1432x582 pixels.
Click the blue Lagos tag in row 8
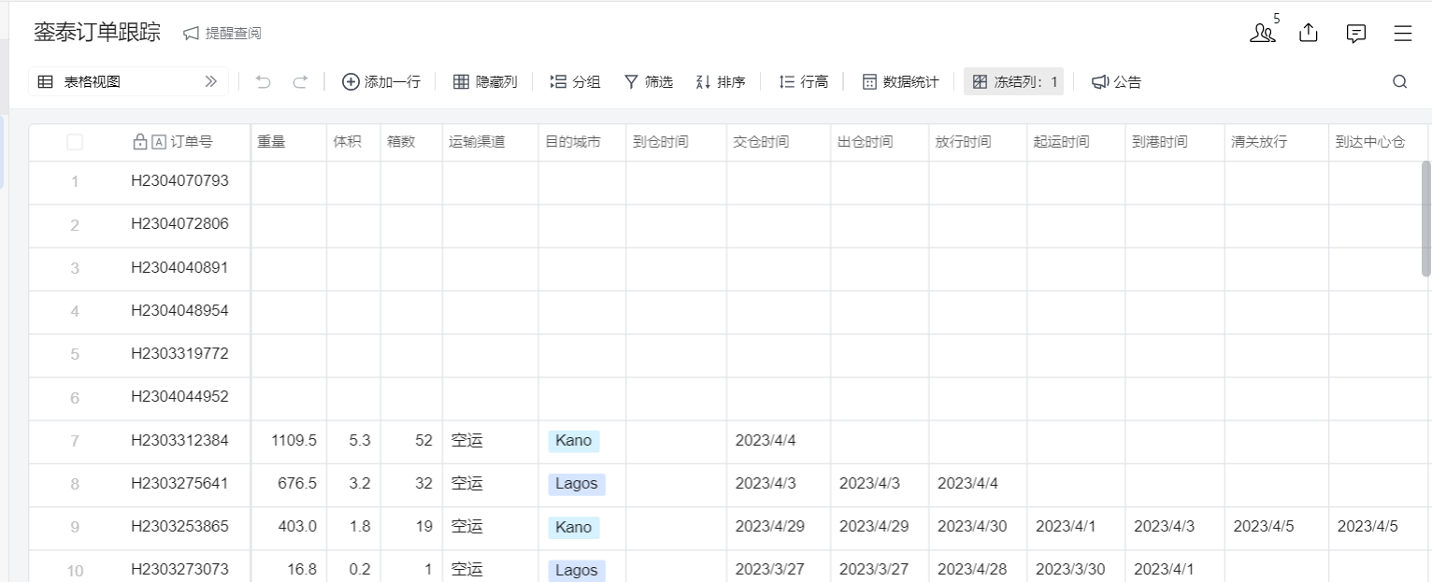(x=577, y=484)
